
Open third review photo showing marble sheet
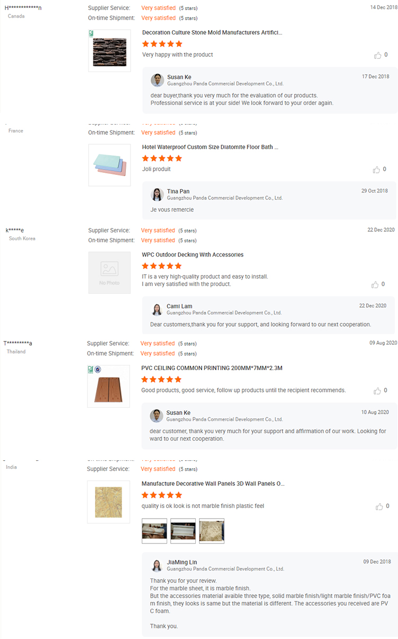click(x=212, y=531)
